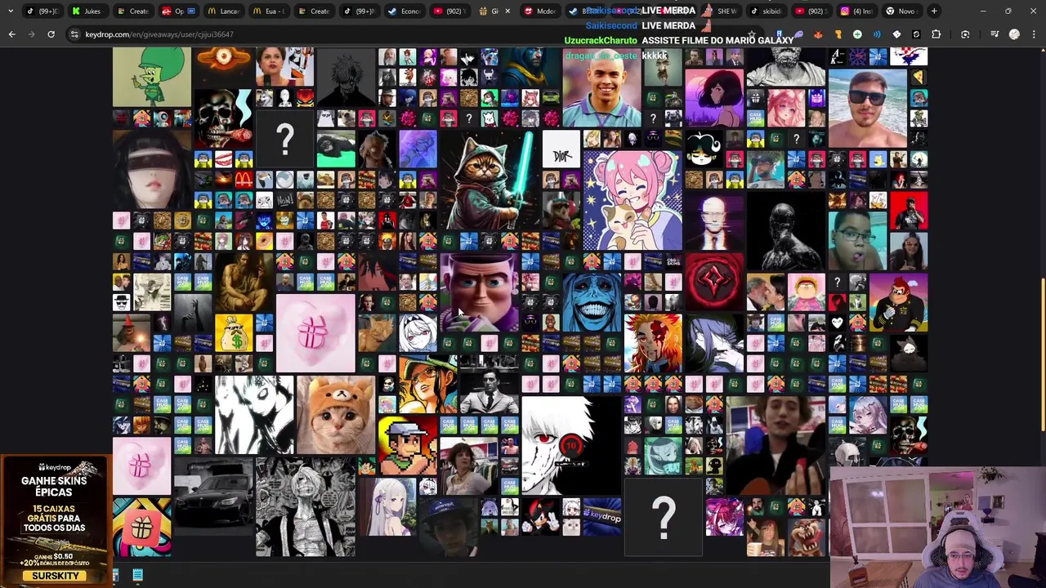Click the large pink gift heart avatar

(315, 333)
